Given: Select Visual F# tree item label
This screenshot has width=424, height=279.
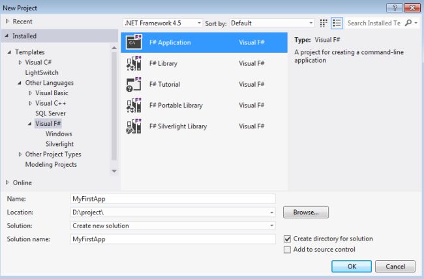Looking at the screenshot, I should click(48, 124).
